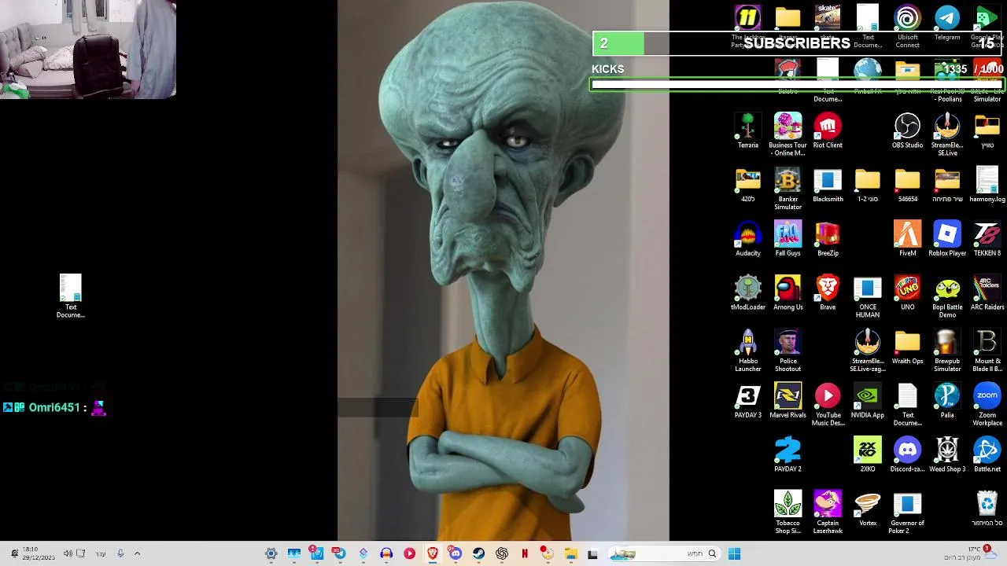Open the StreamElements SE.Live shortcut beside OBS Studio
Viewport: 1007px width, 566px height.
(947, 134)
